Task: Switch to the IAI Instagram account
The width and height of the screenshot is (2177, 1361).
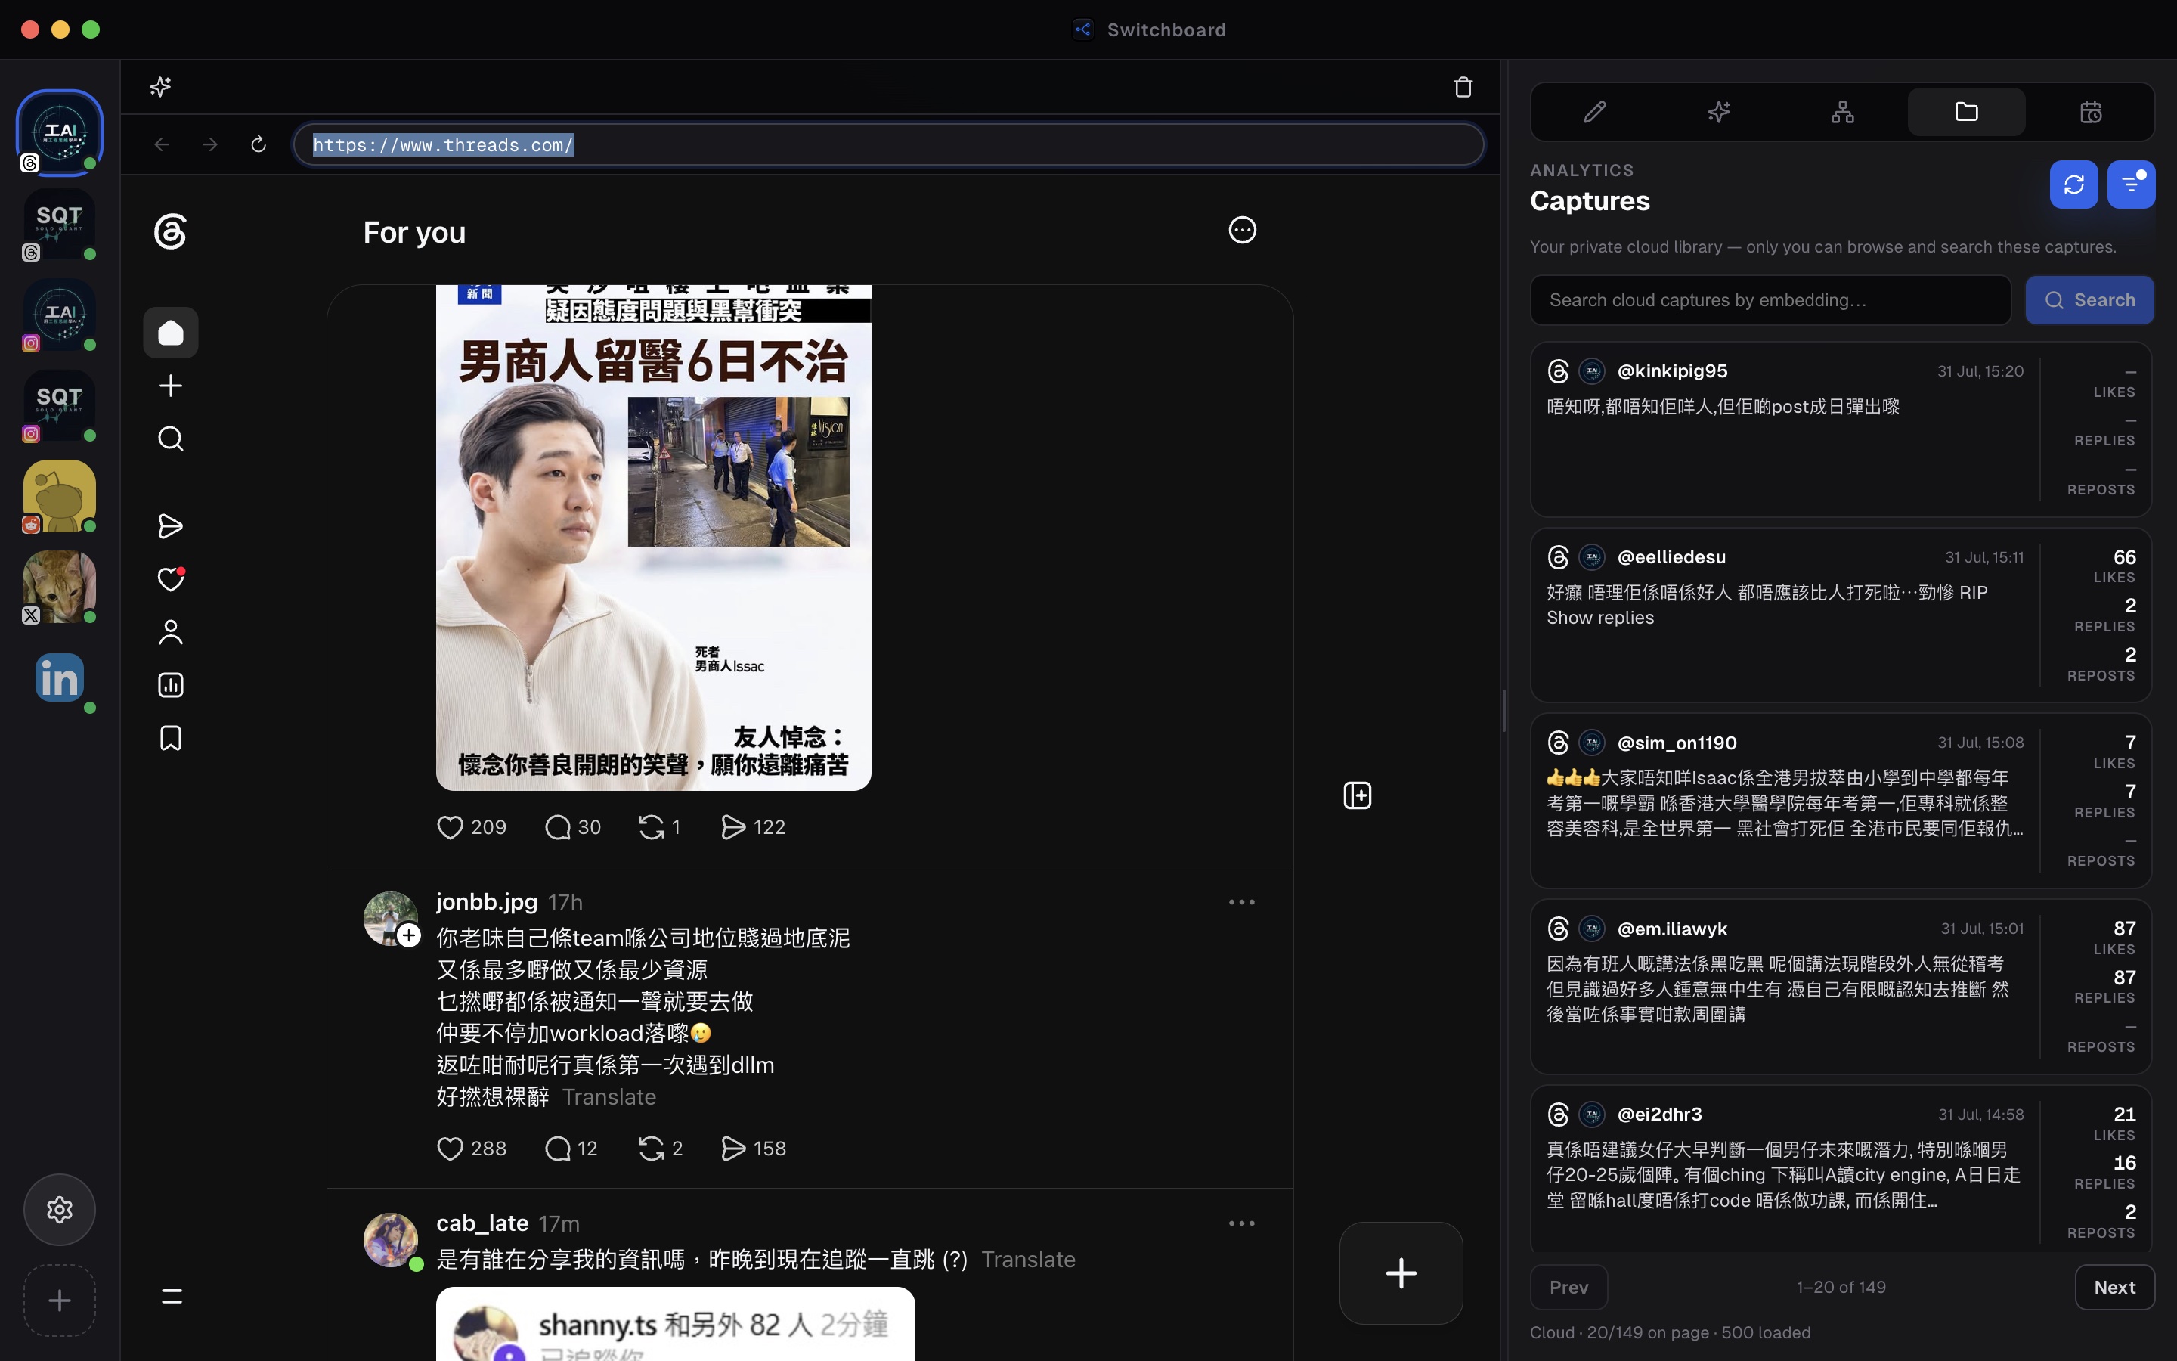Action: (60, 315)
